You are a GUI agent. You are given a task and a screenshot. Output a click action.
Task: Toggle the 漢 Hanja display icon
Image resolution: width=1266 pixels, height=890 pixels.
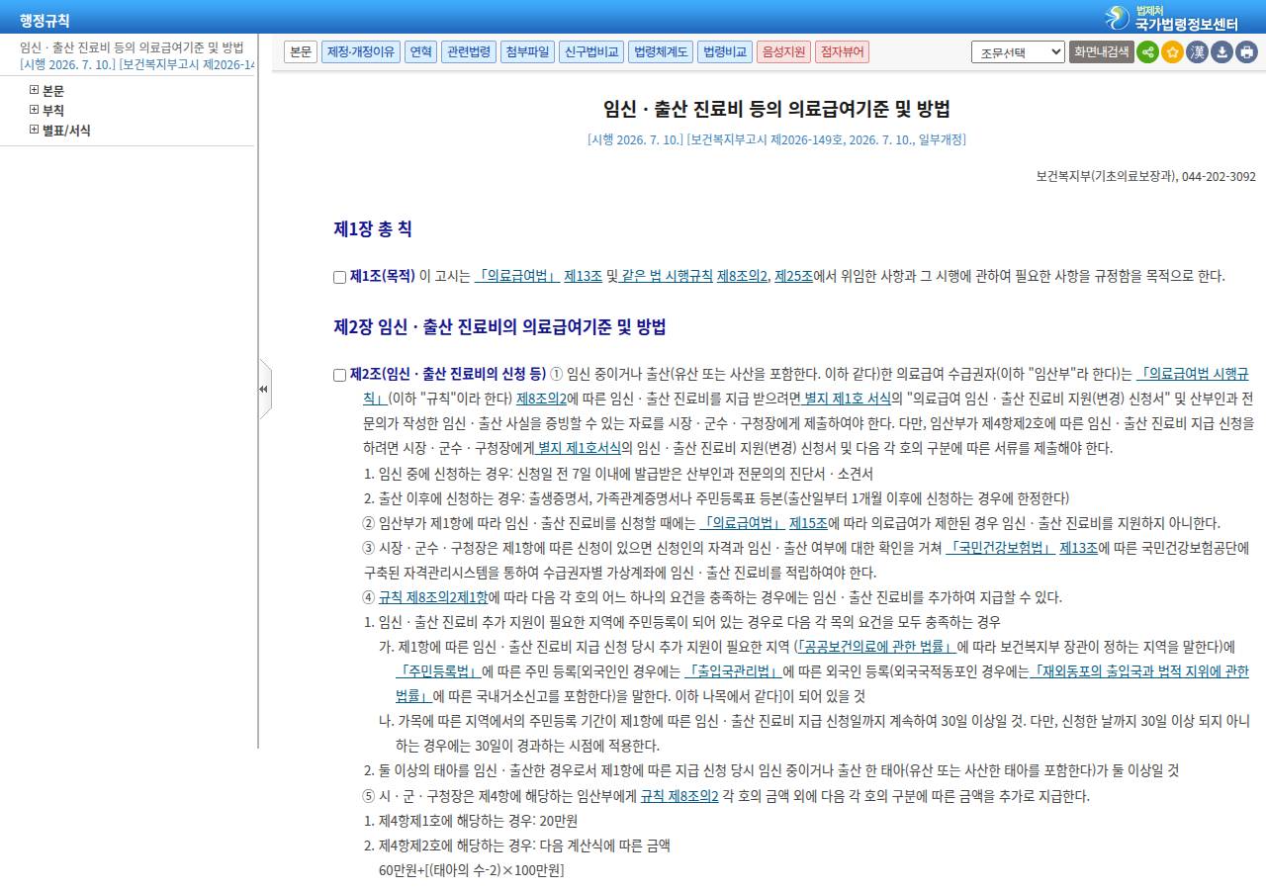1197,52
